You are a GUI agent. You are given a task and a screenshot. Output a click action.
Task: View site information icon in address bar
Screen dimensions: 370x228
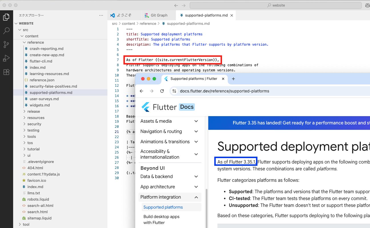(174, 91)
